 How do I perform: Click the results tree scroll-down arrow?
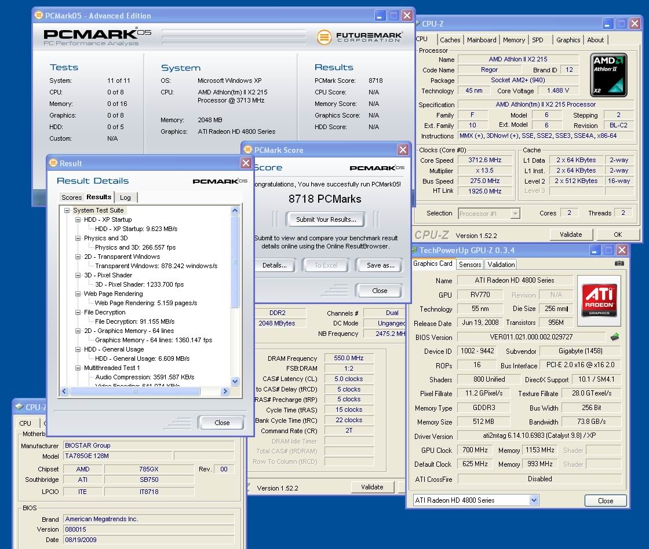coord(235,381)
